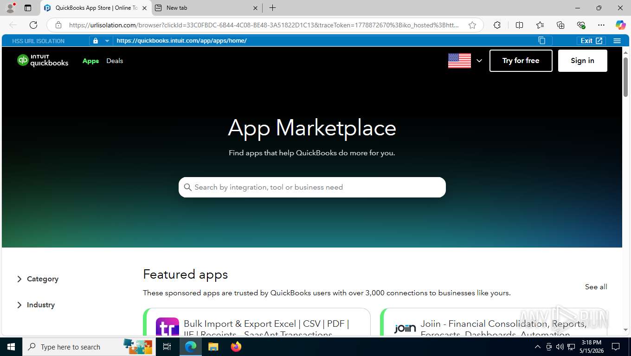This screenshot has width=631, height=356.
Task: Open the volume control tray icon
Action: coord(560,347)
